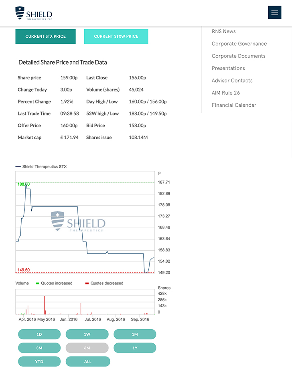292x369 pixels.
Task: Click the Change Today value 3.00p
Action: point(66,90)
